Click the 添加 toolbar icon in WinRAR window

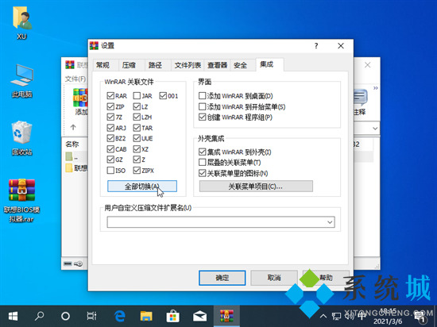pos(81,102)
